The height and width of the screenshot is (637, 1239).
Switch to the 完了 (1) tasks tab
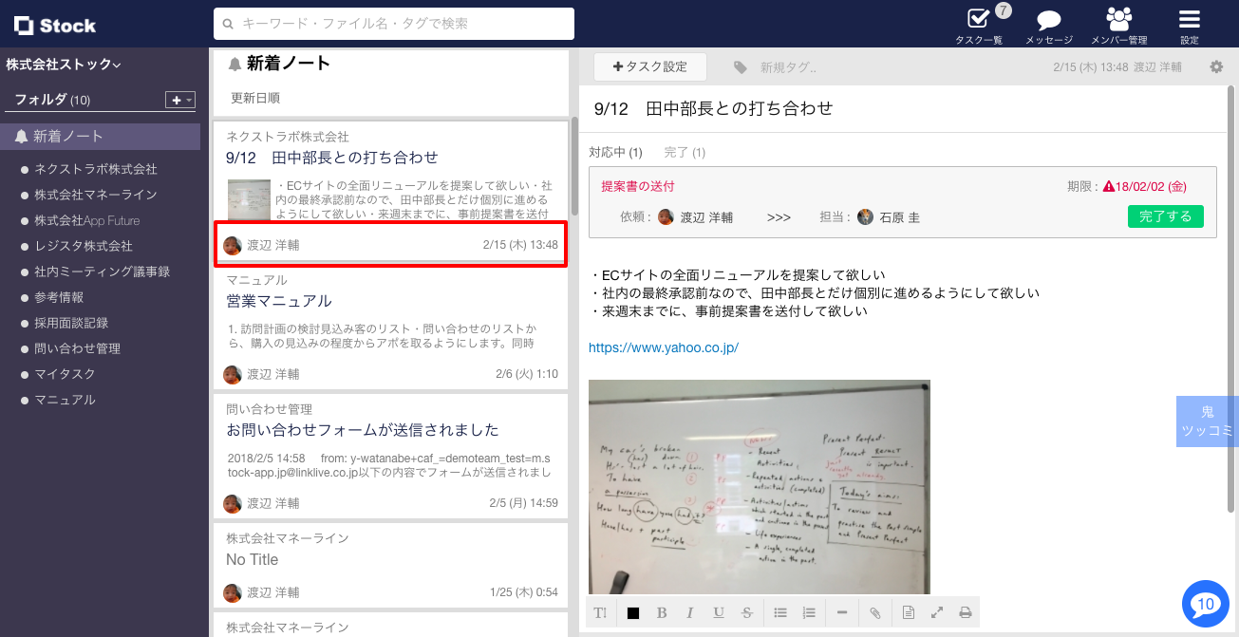coord(684,152)
